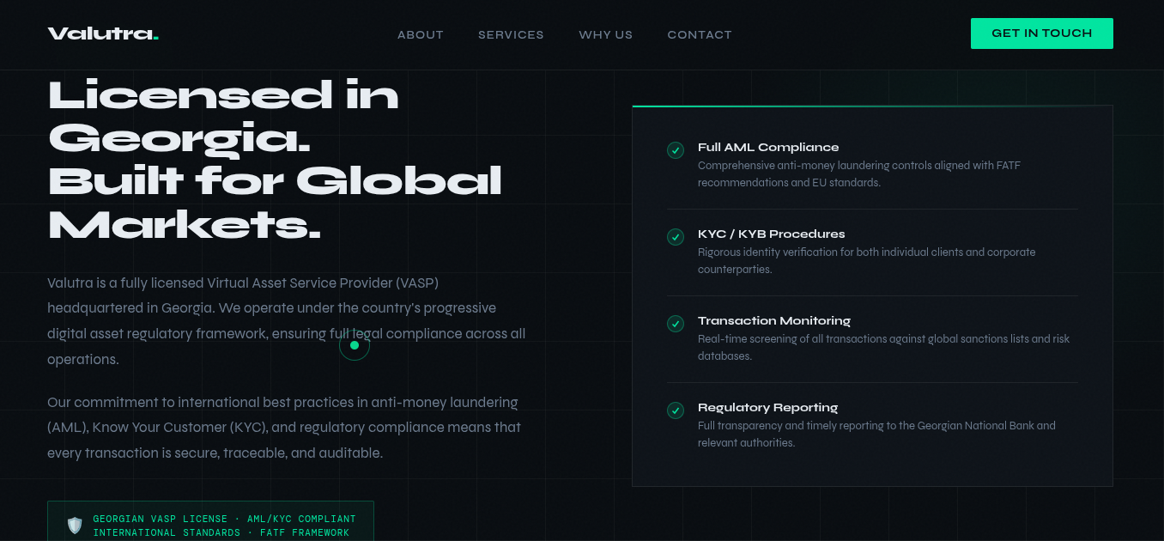Screen dimensions: 1164x541
Task: Click the checkmark icon beside Regulatory Reporting
Action: pyautogui.click(x=676, y=410)
